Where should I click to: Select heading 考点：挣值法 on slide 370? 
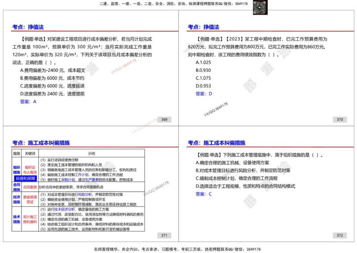click(x=203, y=27)
